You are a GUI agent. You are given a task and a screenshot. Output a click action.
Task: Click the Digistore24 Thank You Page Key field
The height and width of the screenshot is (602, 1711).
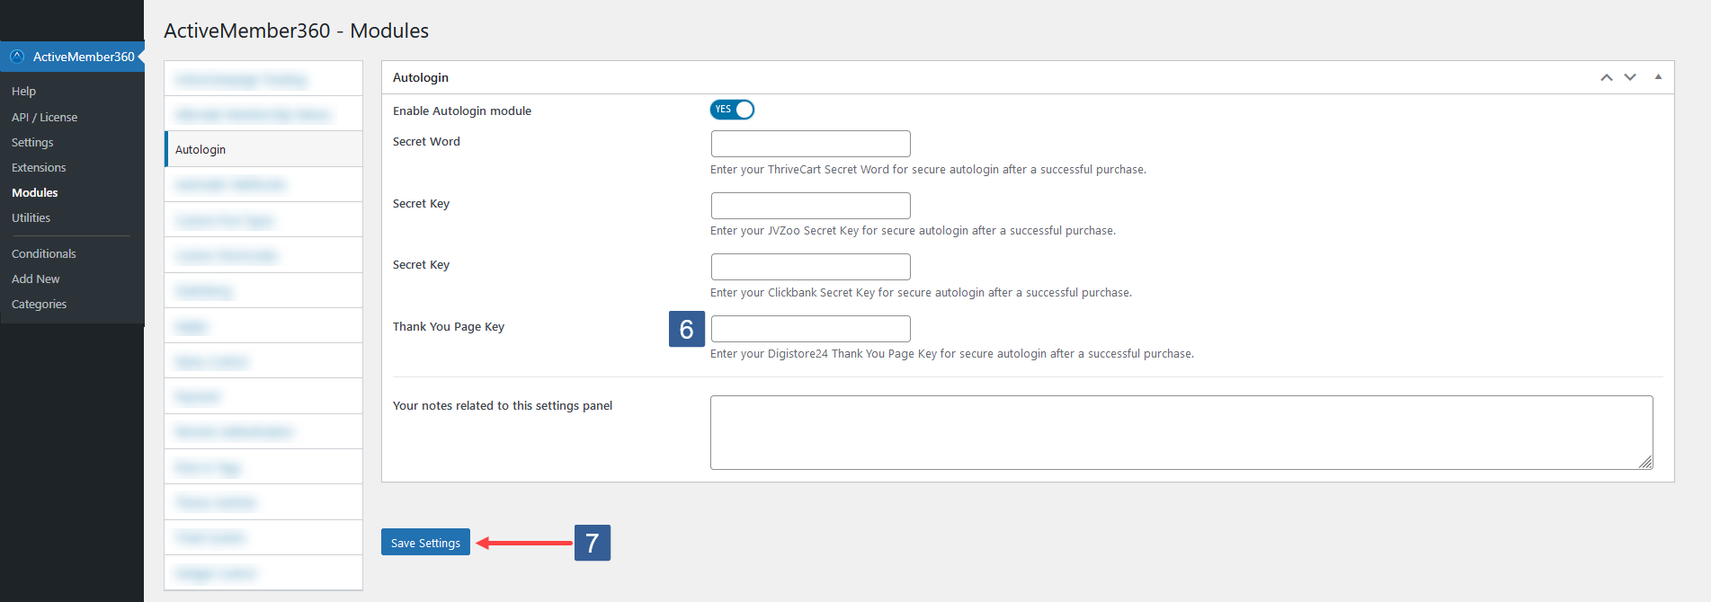click(809, 328)
